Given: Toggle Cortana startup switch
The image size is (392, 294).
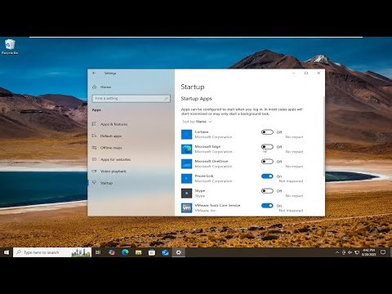Looking at the screenshot, I should point(267,132).
